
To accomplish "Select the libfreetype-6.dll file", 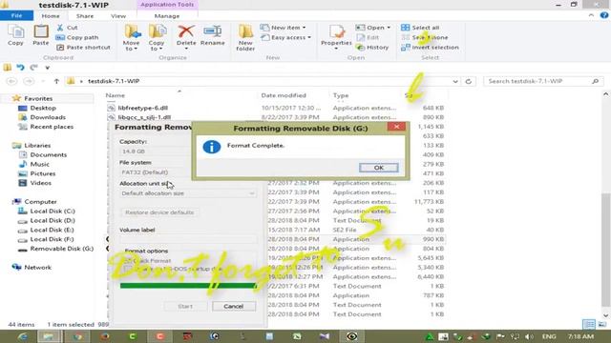I will (x=142, y=108).
